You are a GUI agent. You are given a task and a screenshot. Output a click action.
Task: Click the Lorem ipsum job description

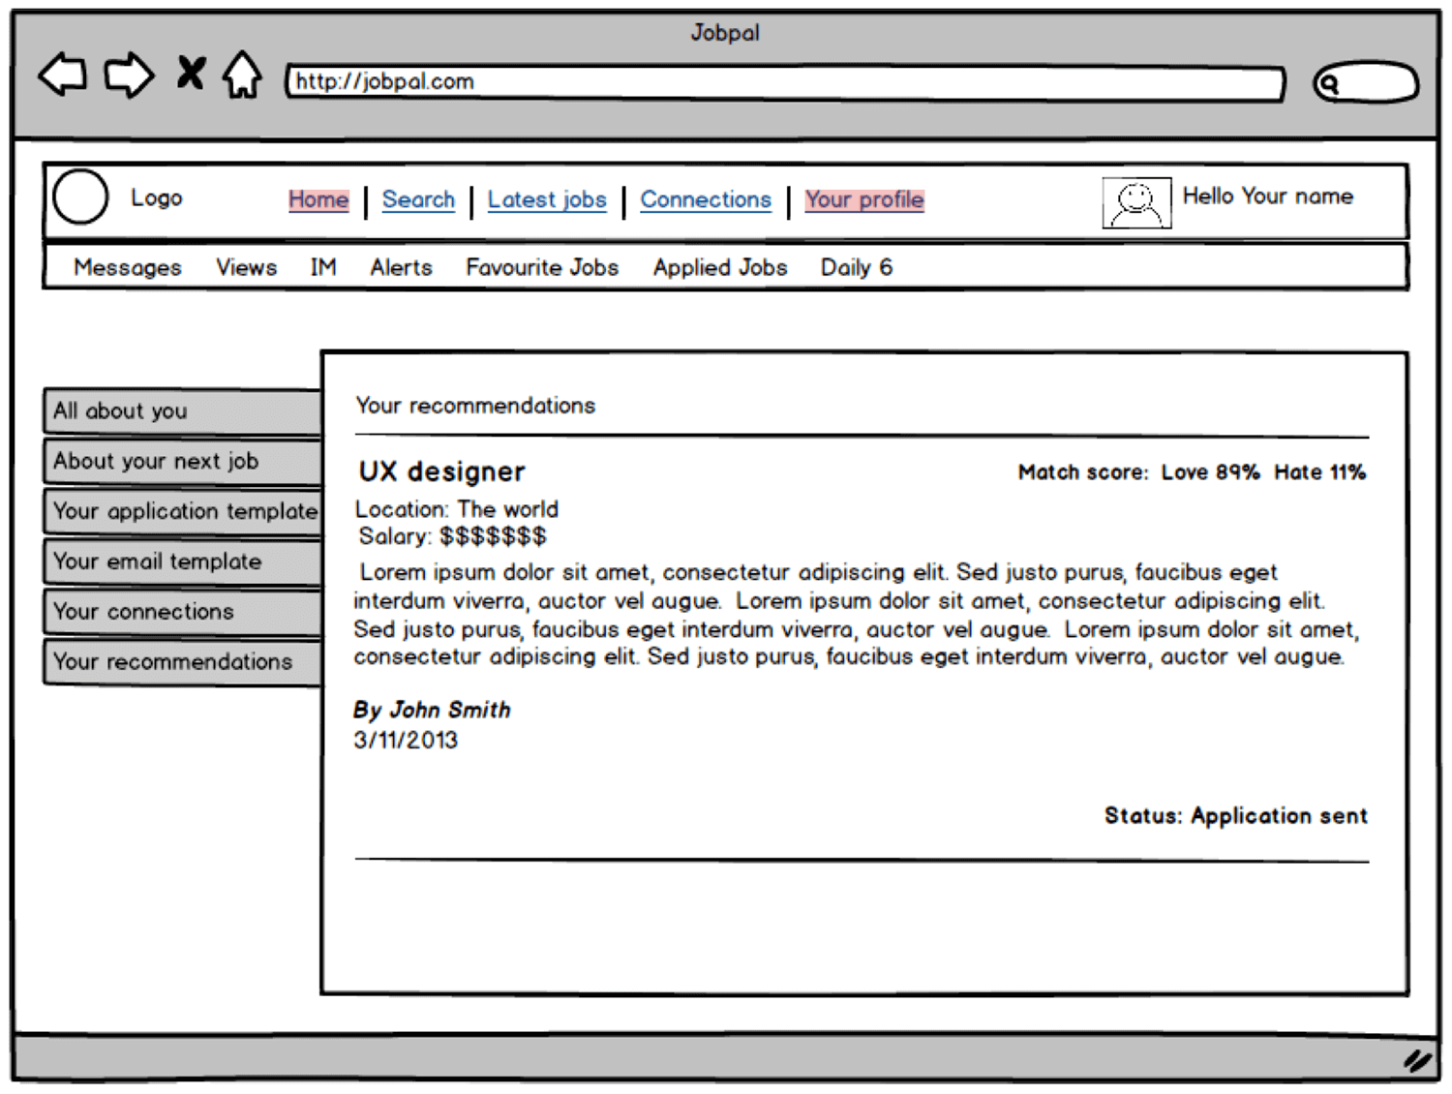click(x=857, y=615)
